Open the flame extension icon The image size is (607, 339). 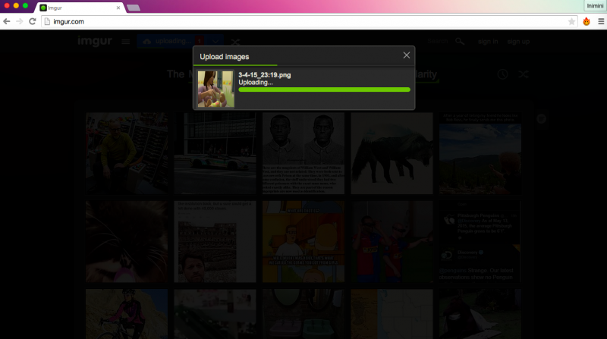587,22
